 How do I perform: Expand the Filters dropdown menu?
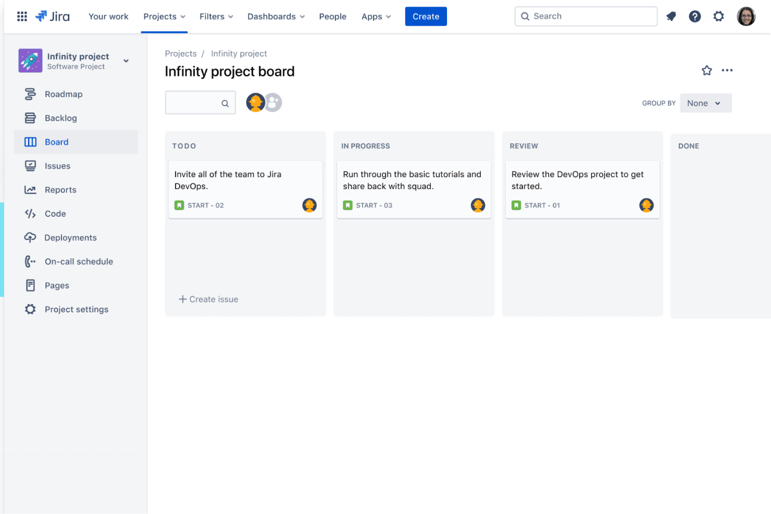click(216, 17)
